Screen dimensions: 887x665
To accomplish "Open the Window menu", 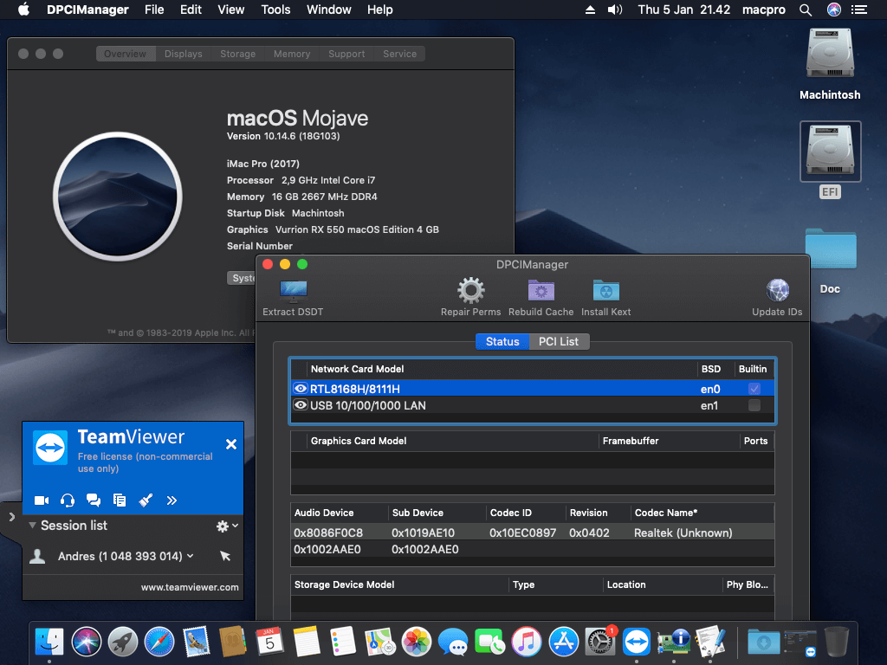I will click(328, 10).
